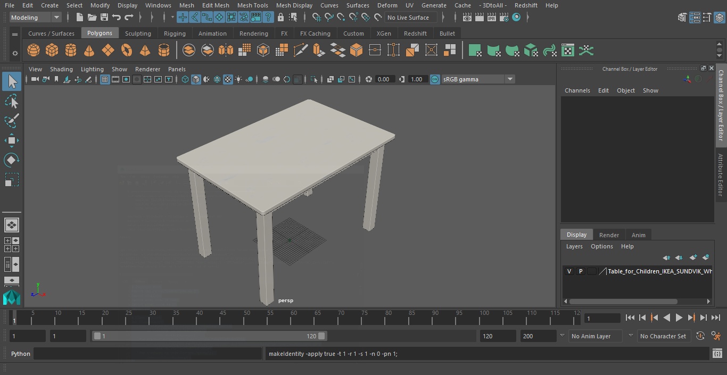Click the open scene folder icon
Viewport: 727px width, 375px height.
click(92, 18)
